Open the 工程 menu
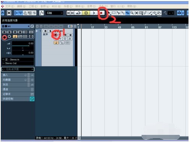This screenshot has height=142, width=190. 33,6
